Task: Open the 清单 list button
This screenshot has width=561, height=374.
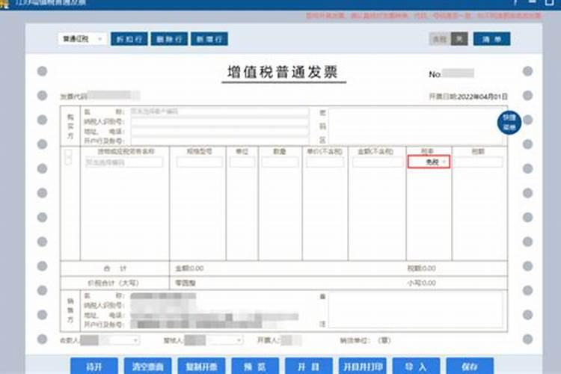Action: tap(491, 39)
